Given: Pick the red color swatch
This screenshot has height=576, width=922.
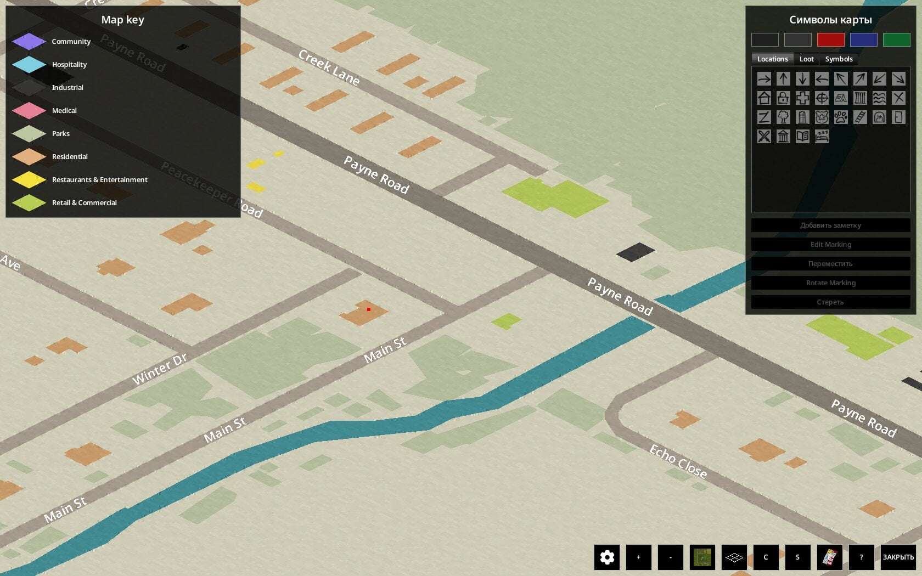Looking at the screenshot, I should pos(831,39).
